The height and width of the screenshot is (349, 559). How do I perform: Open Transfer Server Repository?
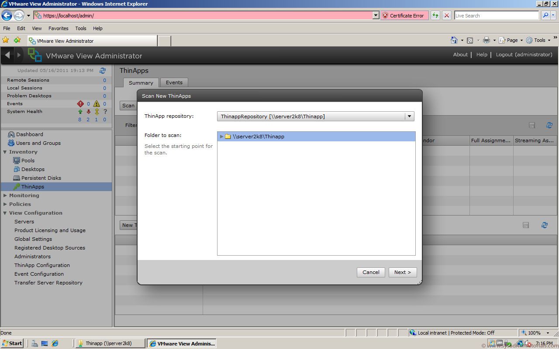(x=48, y=283)
